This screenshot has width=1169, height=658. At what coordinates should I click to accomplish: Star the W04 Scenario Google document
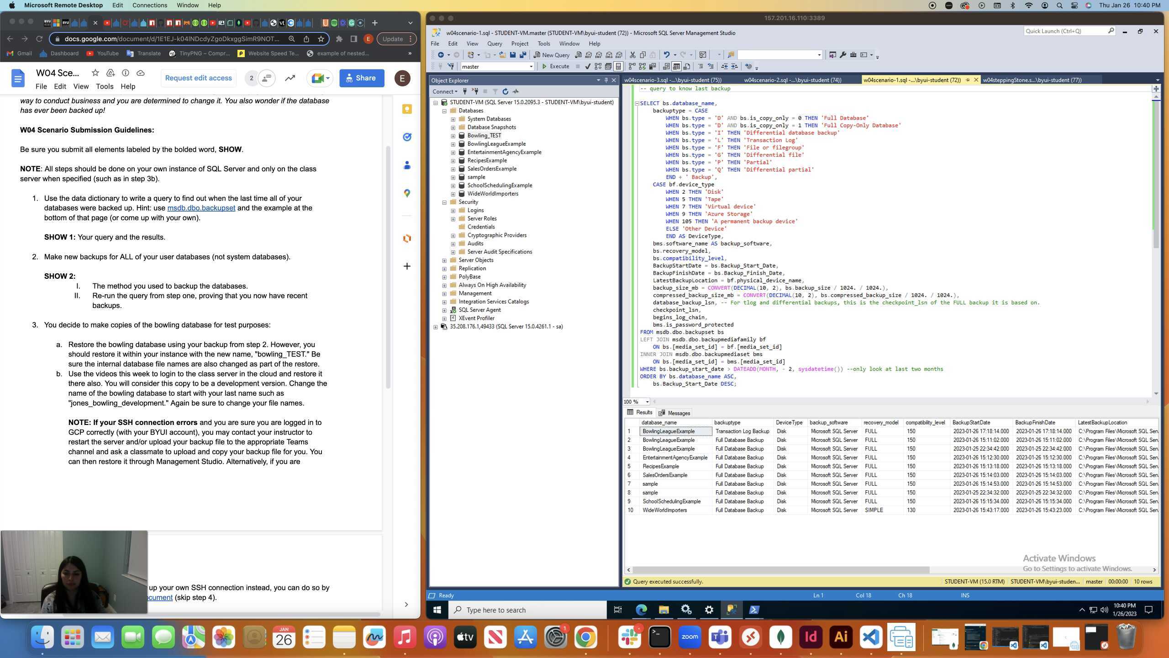95,73
